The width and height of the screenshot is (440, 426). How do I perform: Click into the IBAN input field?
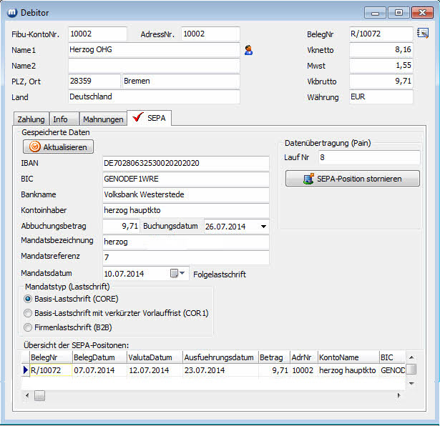point(185,163)
